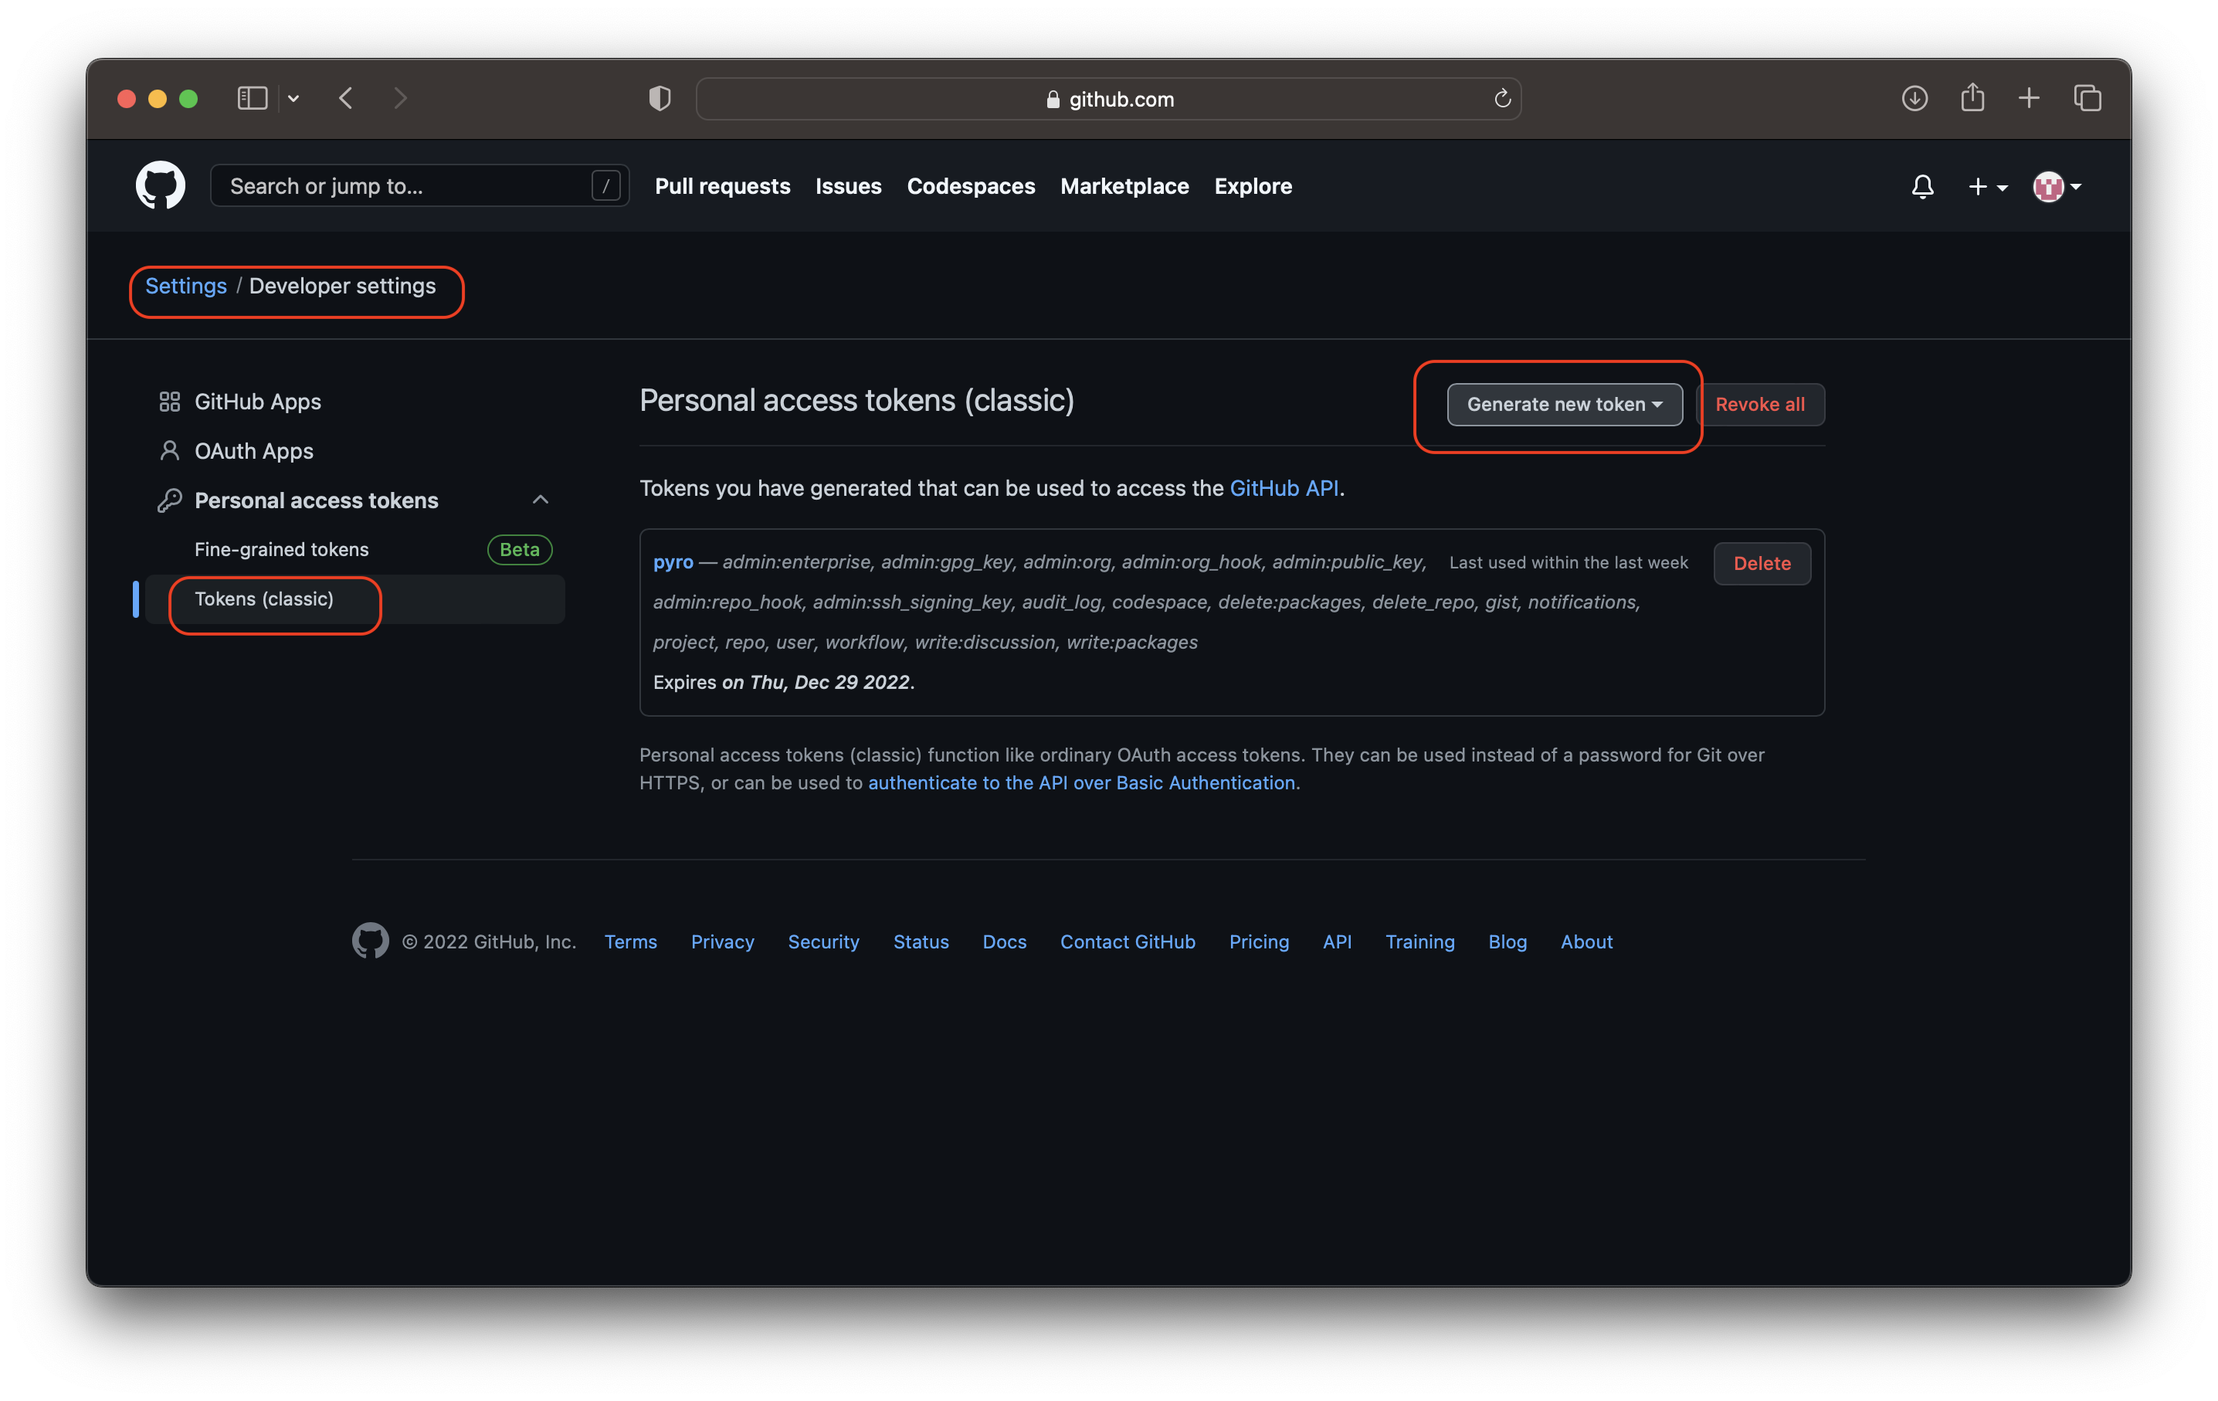Reload the page with refresh icon

coord(1501,99)
